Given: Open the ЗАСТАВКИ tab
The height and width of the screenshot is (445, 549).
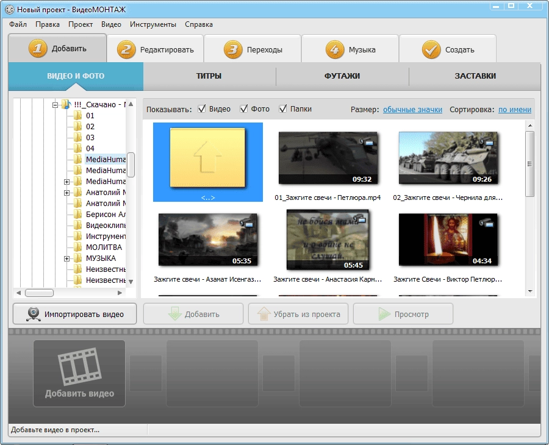Looking at the screenshot, I should click(x=475, y=76).
